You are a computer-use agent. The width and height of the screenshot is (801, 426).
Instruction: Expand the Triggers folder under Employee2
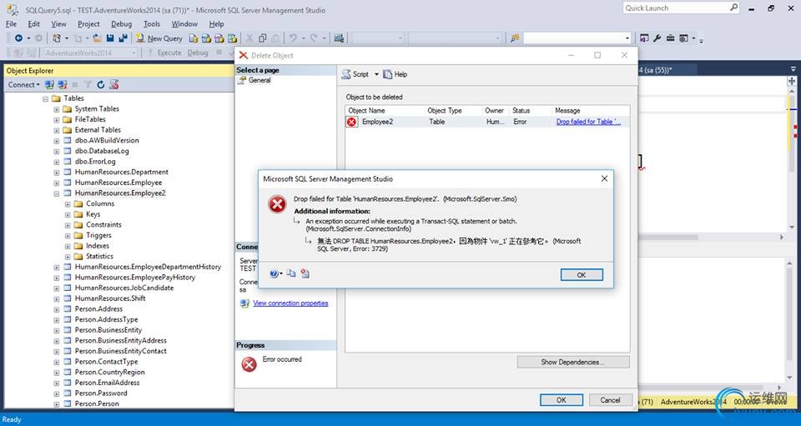[68, 236]
